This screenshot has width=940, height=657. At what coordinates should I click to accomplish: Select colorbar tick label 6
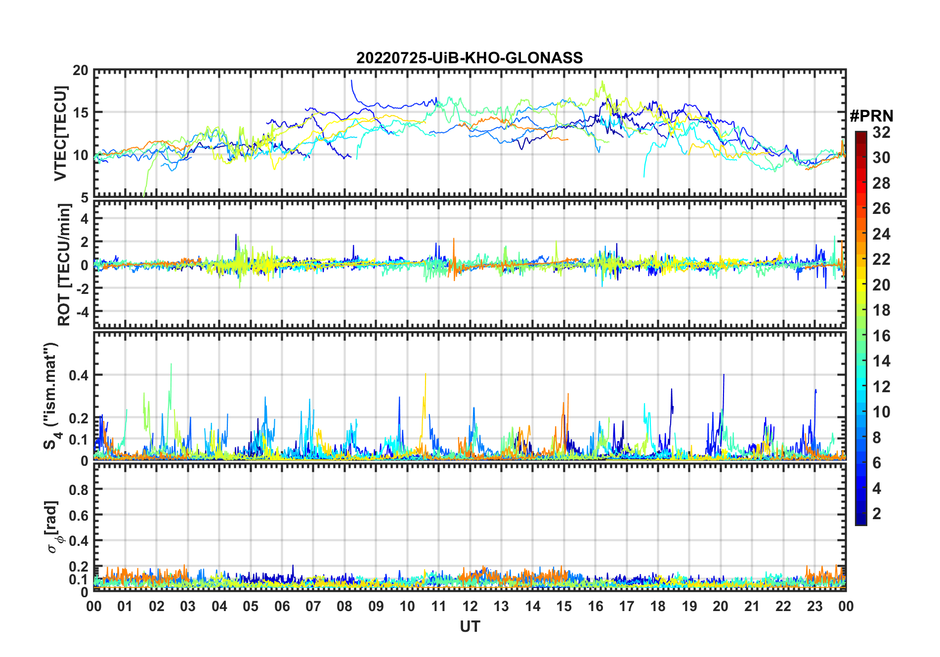(877, 463)
